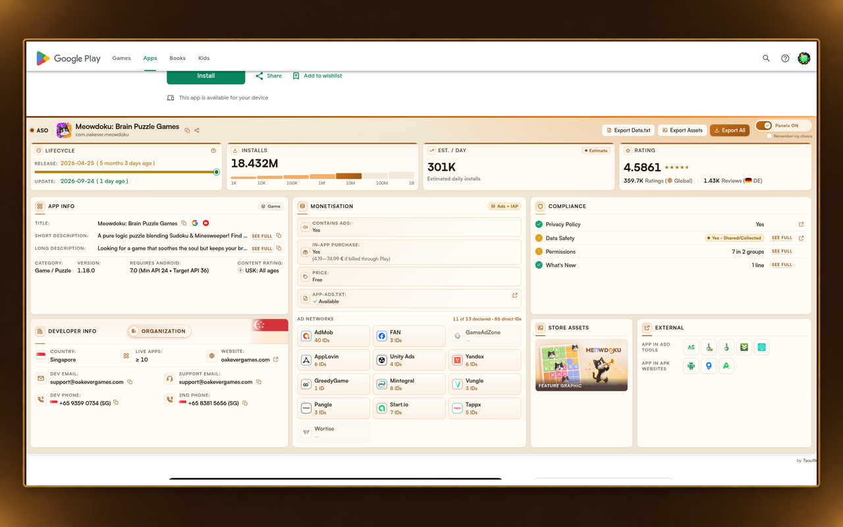Image resolution: width=843 pixels, height=527 pixels.
Task: Expand What's New with SEE FULL
Action: (x=782, y=265)
